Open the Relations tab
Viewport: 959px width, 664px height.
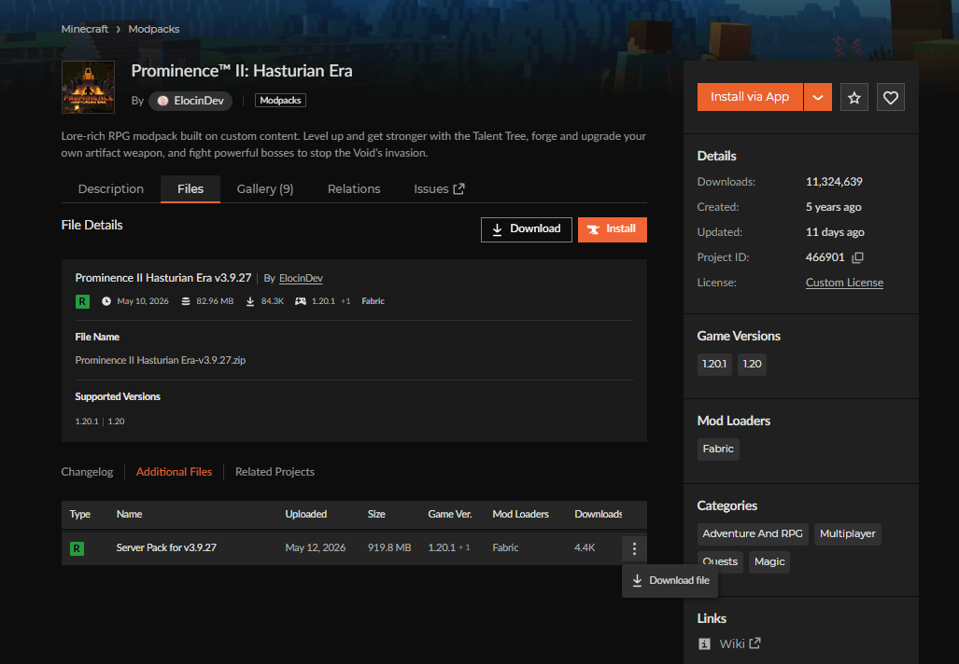(x=354, y=188)
